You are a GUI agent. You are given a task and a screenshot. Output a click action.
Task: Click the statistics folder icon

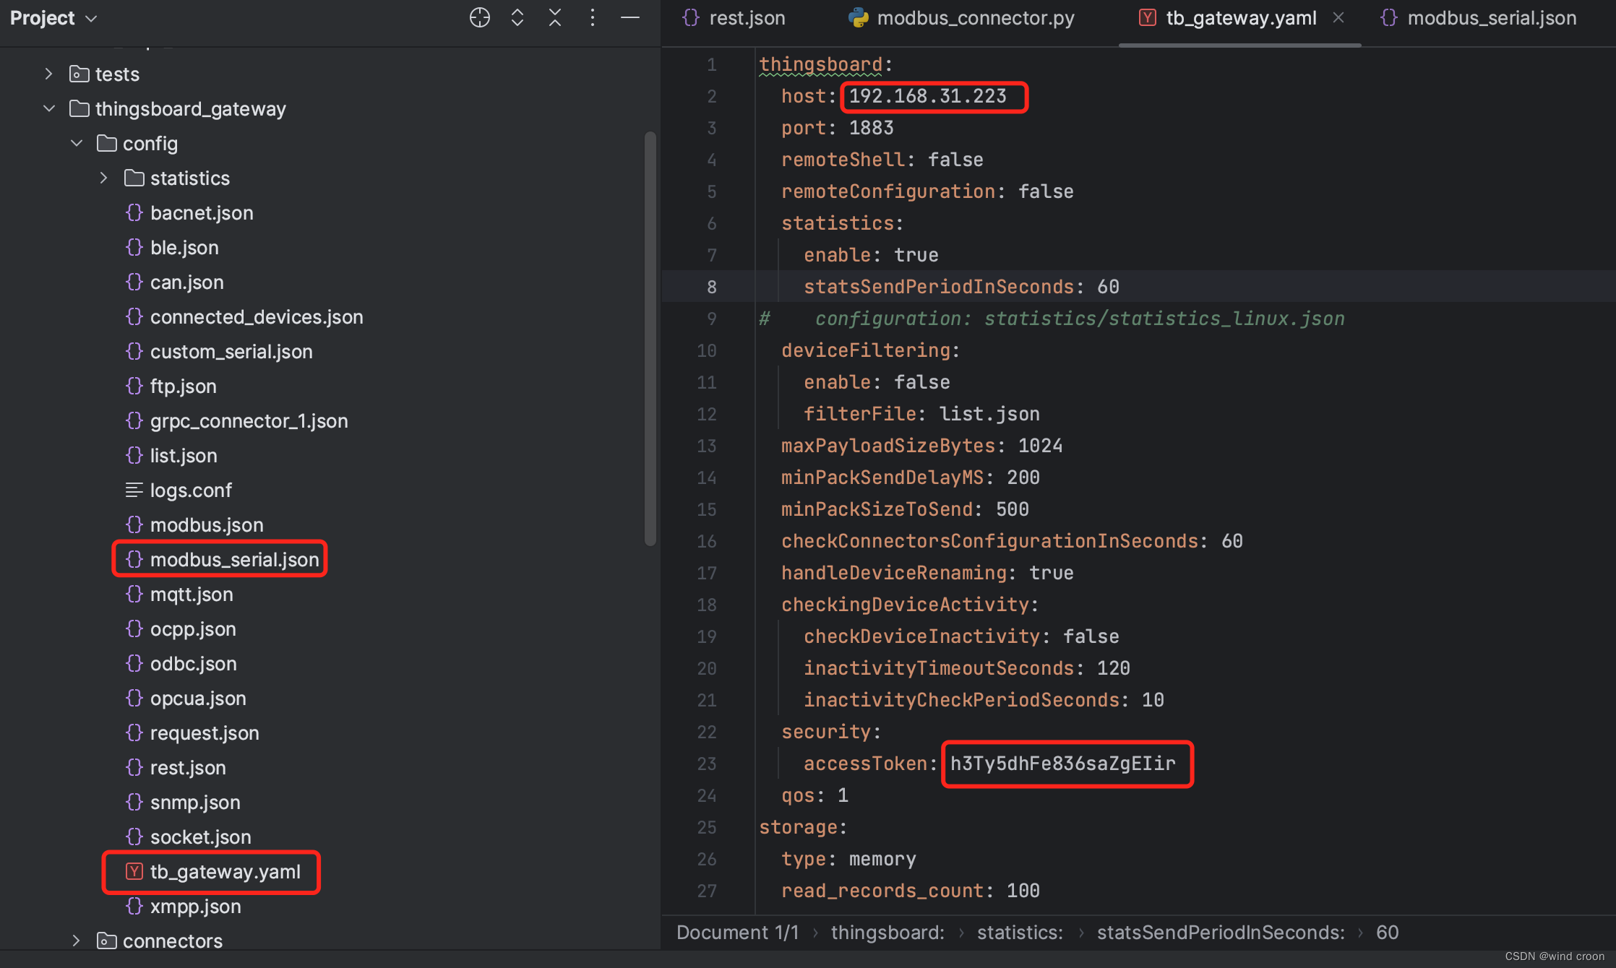[x=134, y=178]
